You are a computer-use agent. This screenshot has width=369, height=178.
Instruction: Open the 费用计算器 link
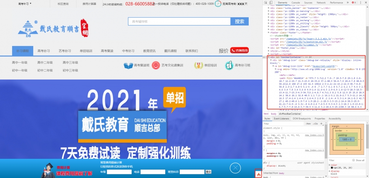[x=89, y=4]
